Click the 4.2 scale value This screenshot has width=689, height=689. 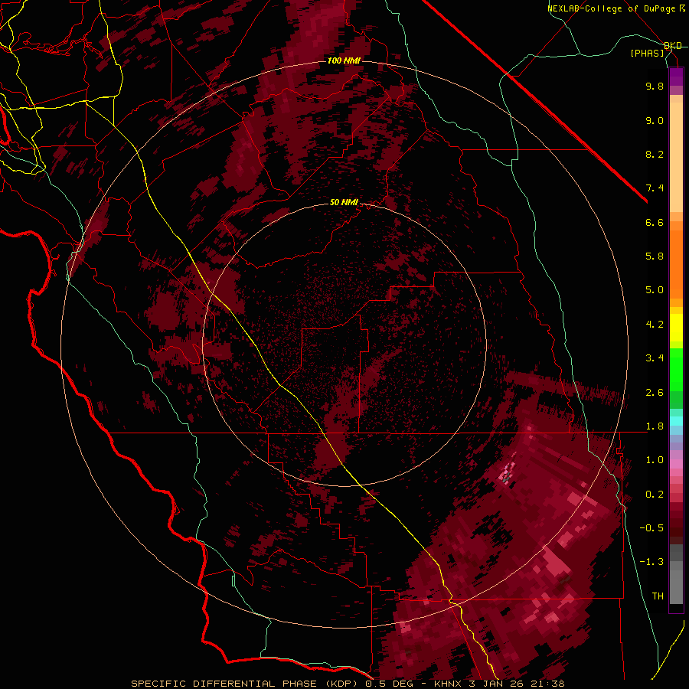click(655, 325)
